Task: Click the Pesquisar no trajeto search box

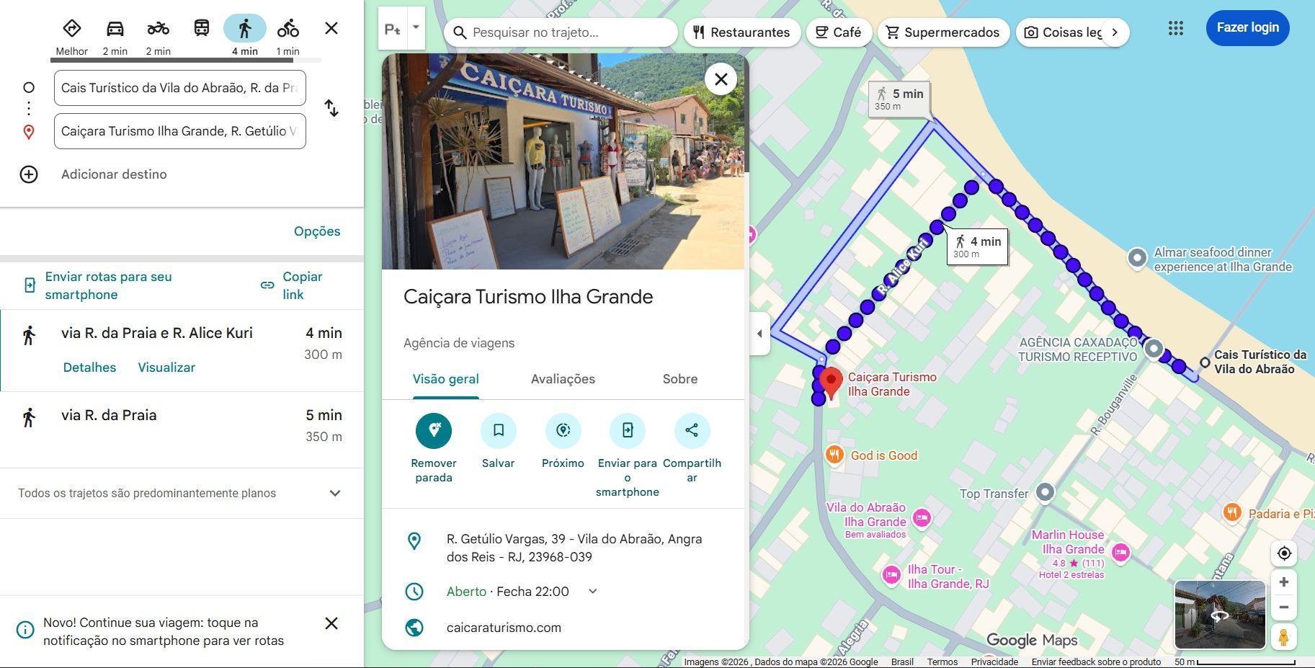Action: click(562, 32)
